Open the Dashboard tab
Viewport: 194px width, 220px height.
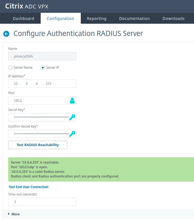tap(23, 18)
